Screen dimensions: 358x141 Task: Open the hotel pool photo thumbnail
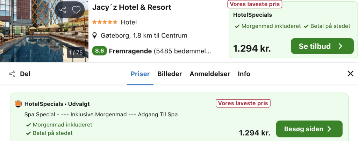click(44, 31)
